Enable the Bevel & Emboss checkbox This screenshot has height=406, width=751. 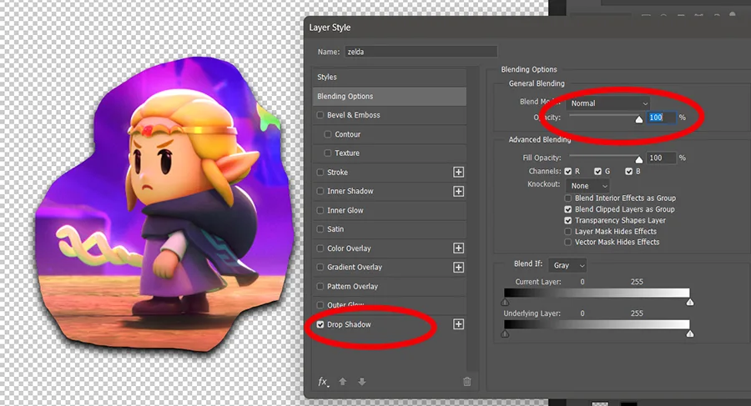click(320, 115)
